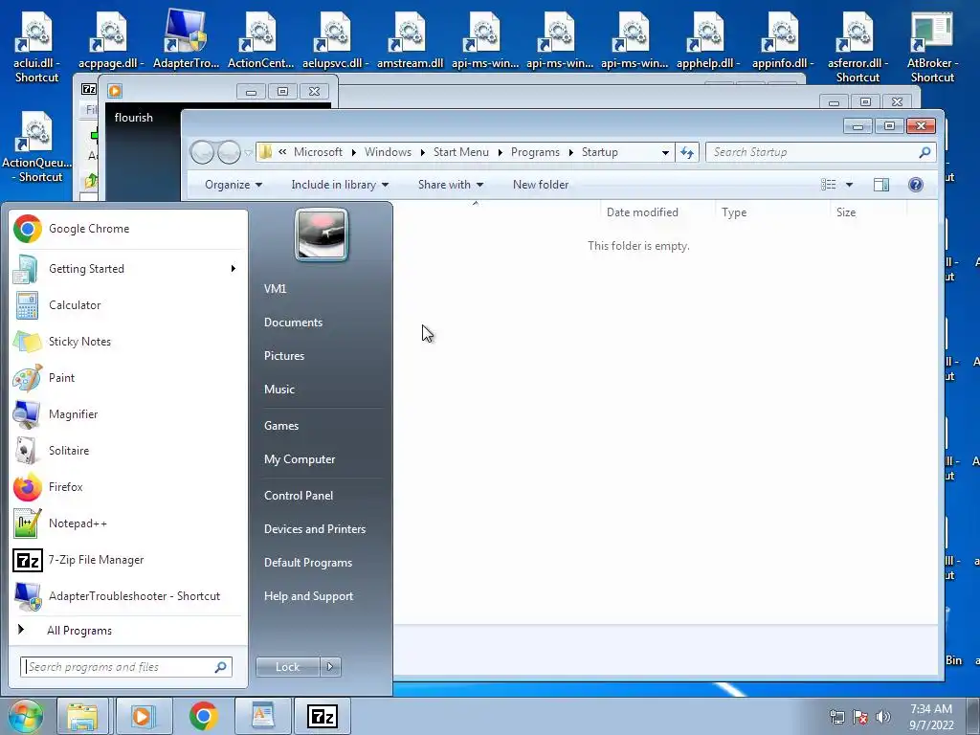The width and height of the screenshot is (980, 735).
Task: Open recent pages dropdown near nav buttons
Action: coord(248,152)
